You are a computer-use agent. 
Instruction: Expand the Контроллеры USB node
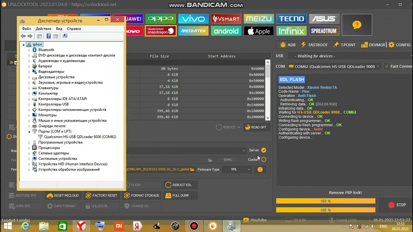coord(29,104)
